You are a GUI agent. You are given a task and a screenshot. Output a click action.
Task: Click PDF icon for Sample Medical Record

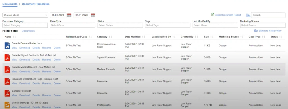click(7, 69)
